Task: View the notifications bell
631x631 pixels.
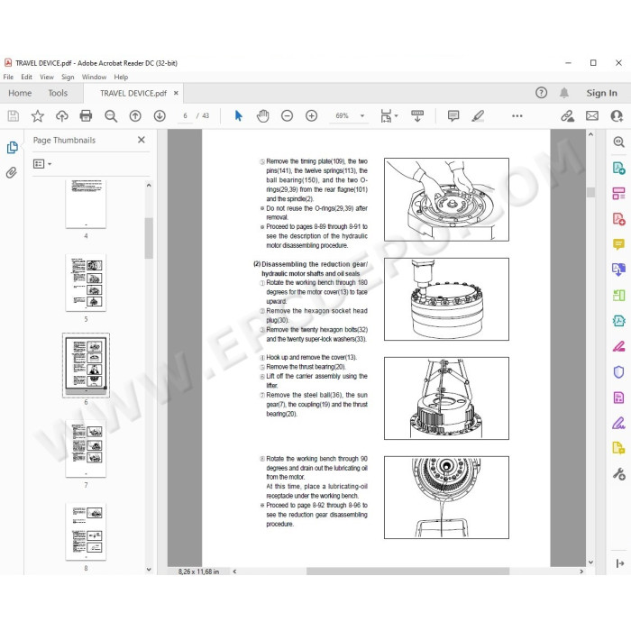Action: (564, 93)
